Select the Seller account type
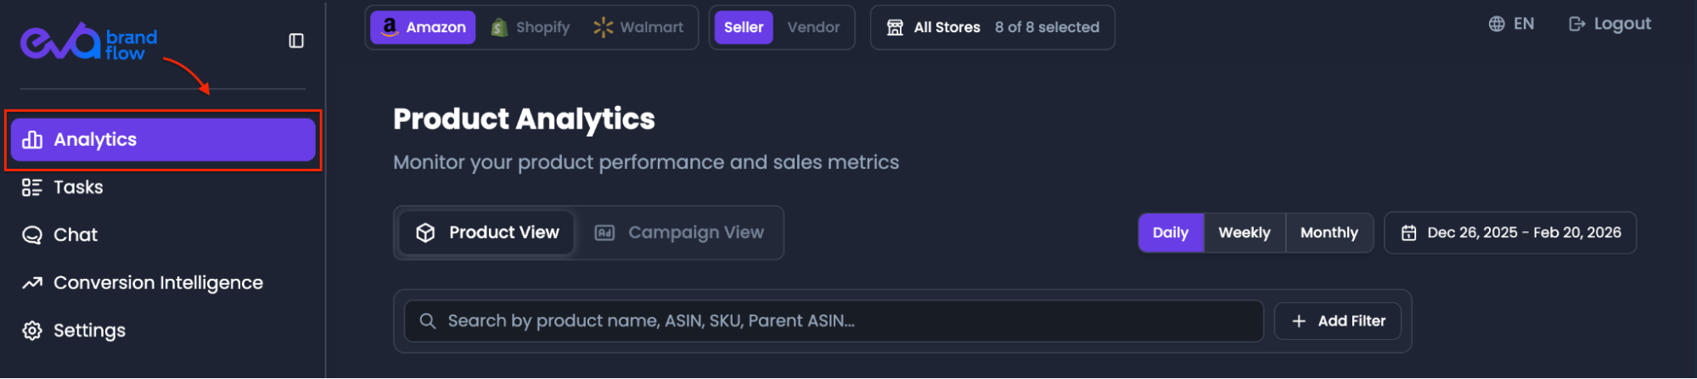1697x379 pixels. click(x=744, y=27)
